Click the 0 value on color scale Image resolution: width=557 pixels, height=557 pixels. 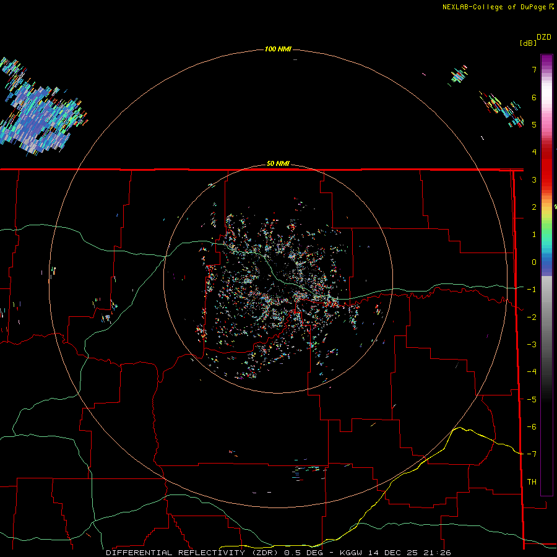[534, 262]
